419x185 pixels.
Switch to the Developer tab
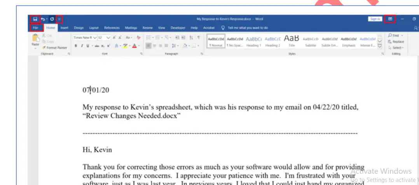178,28
